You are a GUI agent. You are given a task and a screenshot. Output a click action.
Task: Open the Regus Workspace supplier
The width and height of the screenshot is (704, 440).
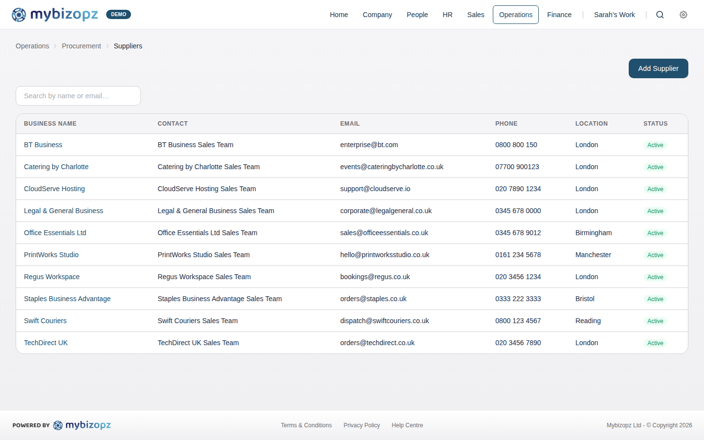(52, 277)
